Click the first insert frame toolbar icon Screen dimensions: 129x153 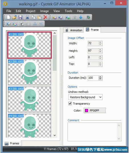pyautogui.click(x=54, y=17)
